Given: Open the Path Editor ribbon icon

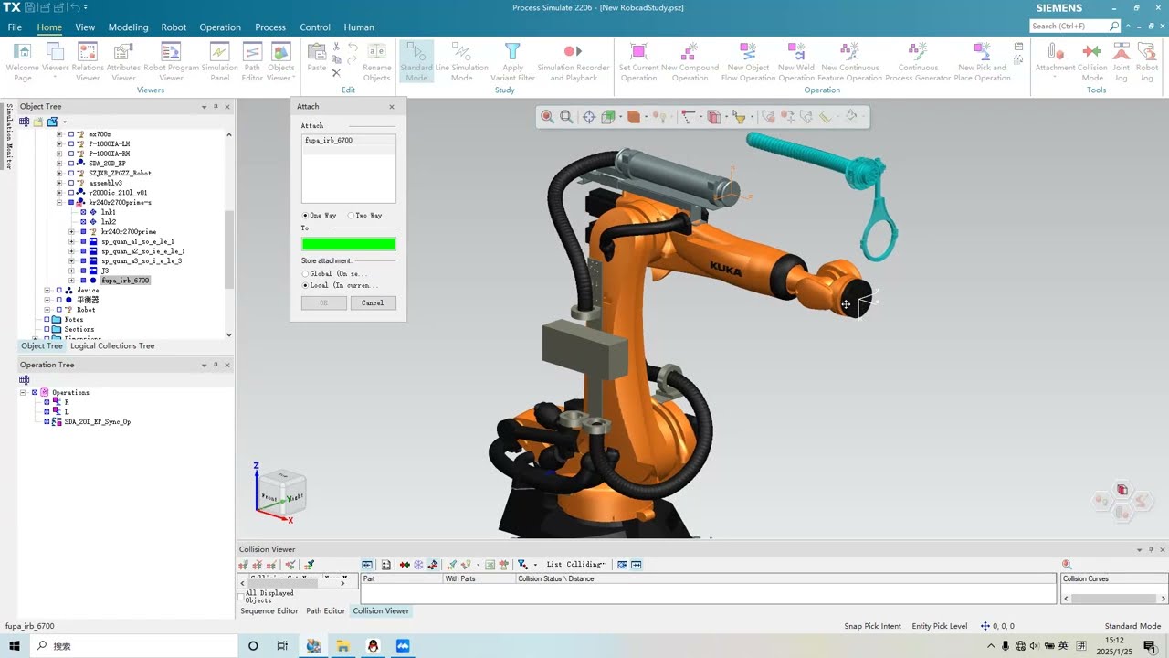Looking at the screenshot, I should tap(252, 61).
